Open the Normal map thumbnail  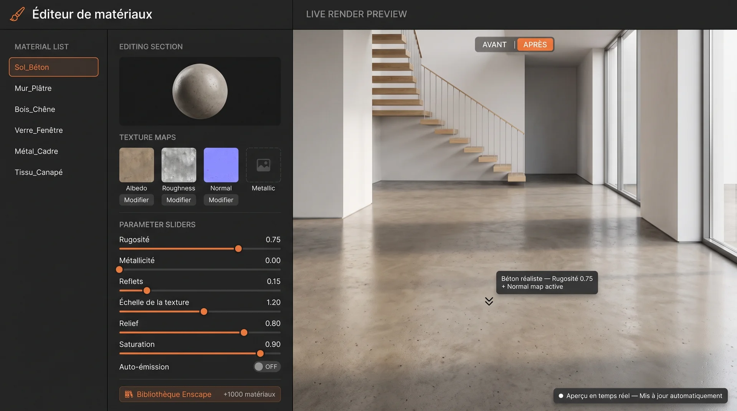[221, 165]
